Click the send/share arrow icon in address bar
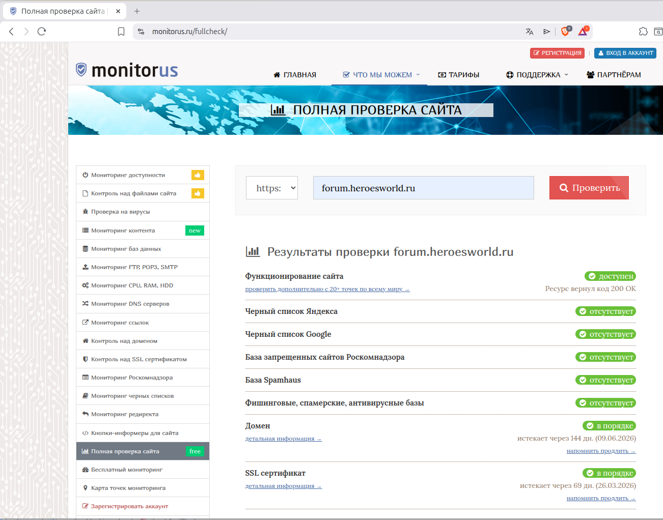The image size is (663, 520). click(546, 32)
